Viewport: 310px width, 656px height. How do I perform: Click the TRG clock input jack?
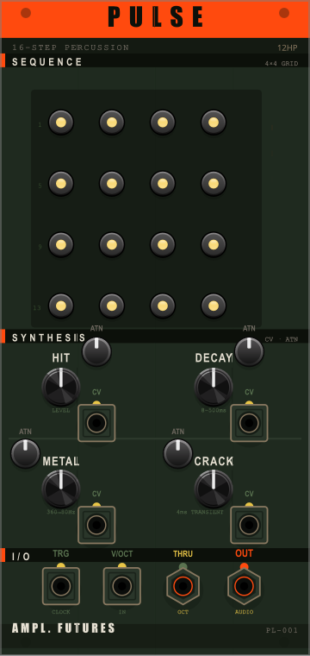(x=61, y=586)
